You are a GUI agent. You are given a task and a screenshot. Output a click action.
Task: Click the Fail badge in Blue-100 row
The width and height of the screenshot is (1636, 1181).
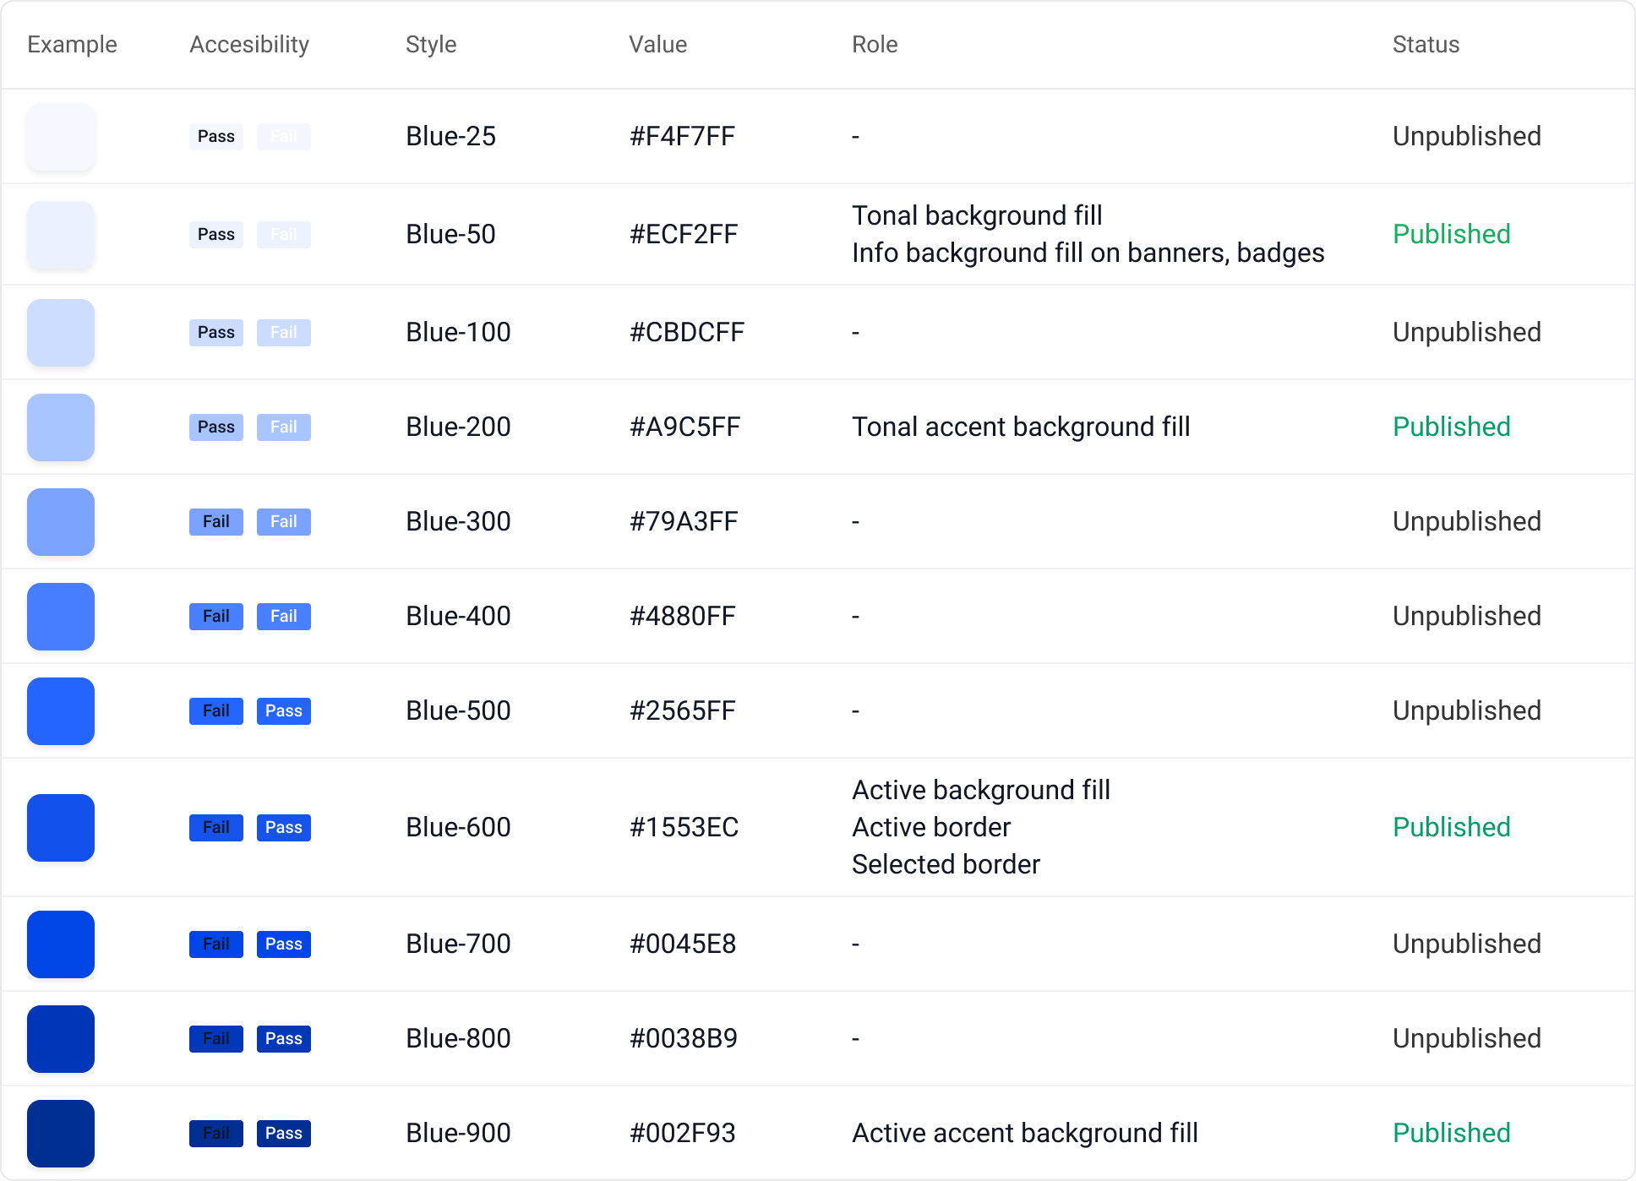284,333
